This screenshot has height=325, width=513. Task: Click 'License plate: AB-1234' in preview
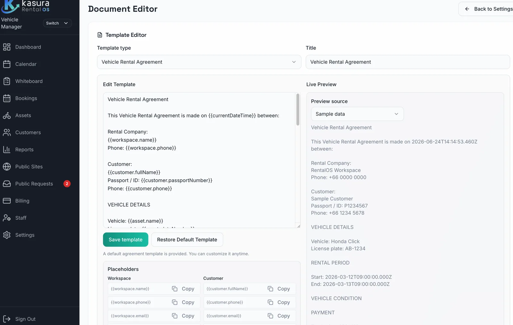click(x=338, y=248)
